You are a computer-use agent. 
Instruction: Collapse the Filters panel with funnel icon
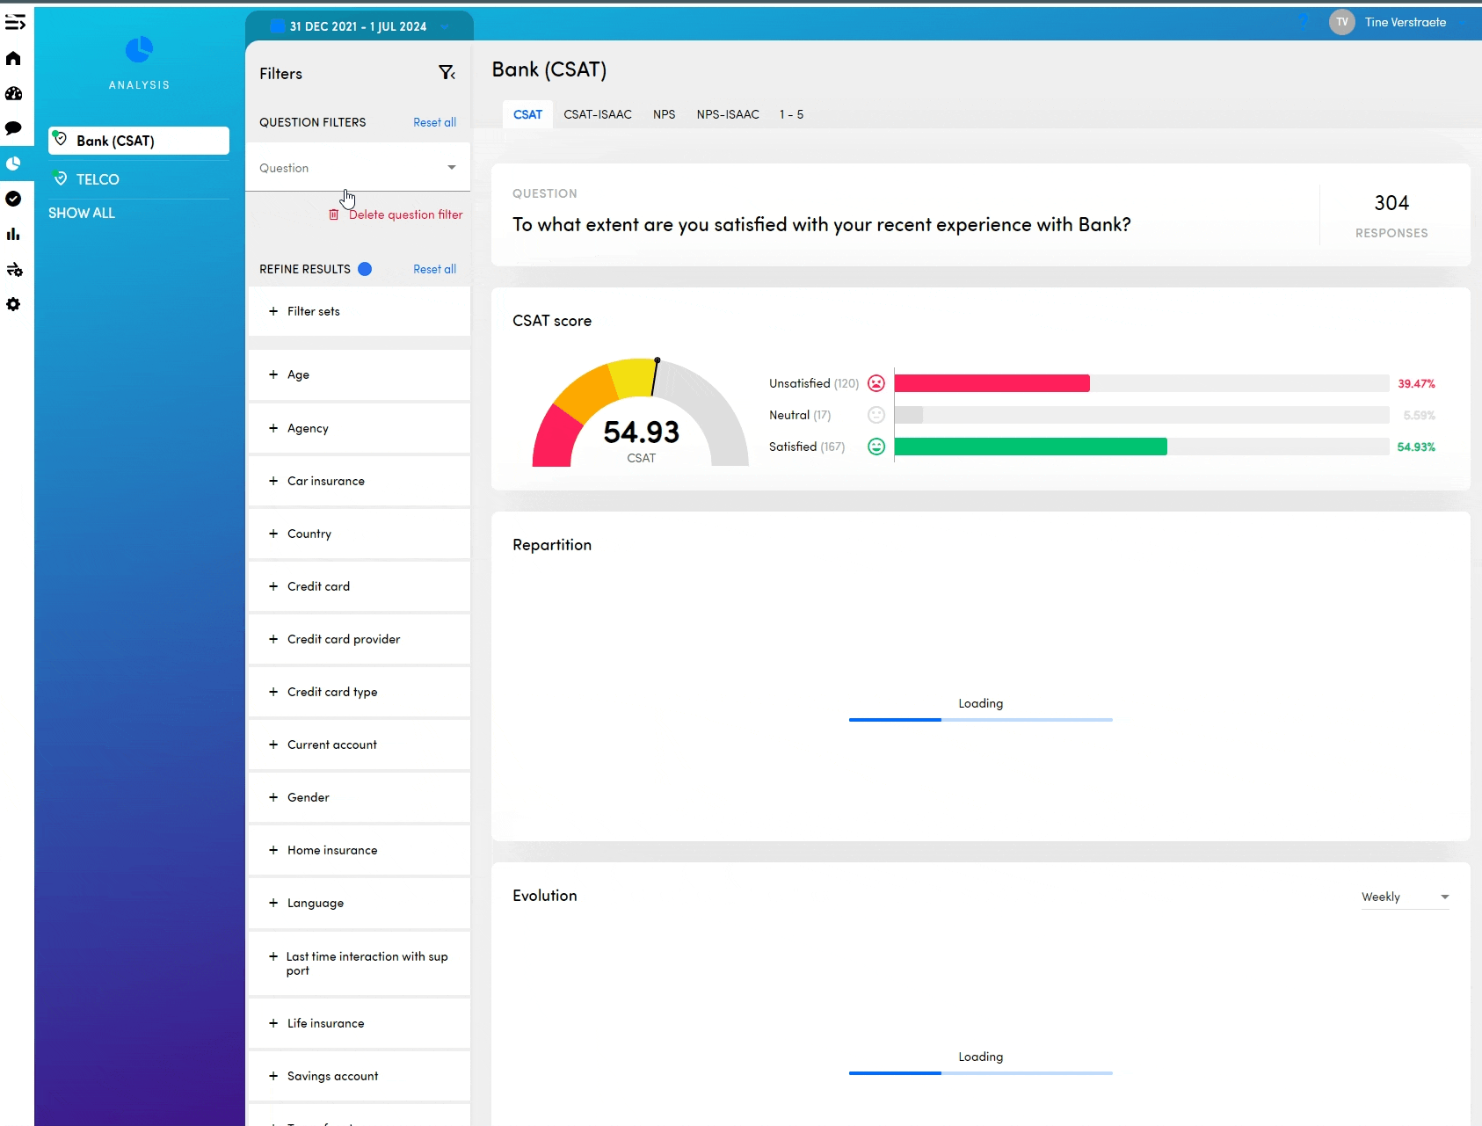tap(447, 73)
